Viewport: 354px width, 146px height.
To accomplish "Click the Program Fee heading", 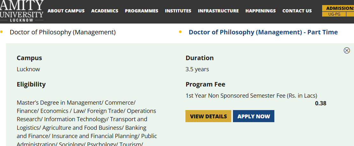I will tap(206, 84).
